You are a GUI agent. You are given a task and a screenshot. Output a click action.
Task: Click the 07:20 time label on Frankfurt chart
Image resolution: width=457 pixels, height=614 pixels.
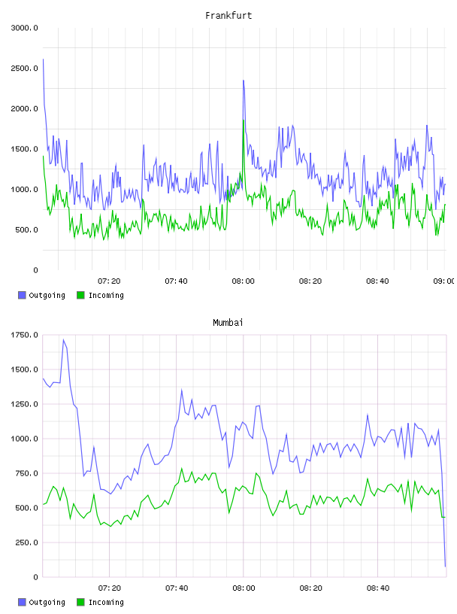[x=109, y=281]
